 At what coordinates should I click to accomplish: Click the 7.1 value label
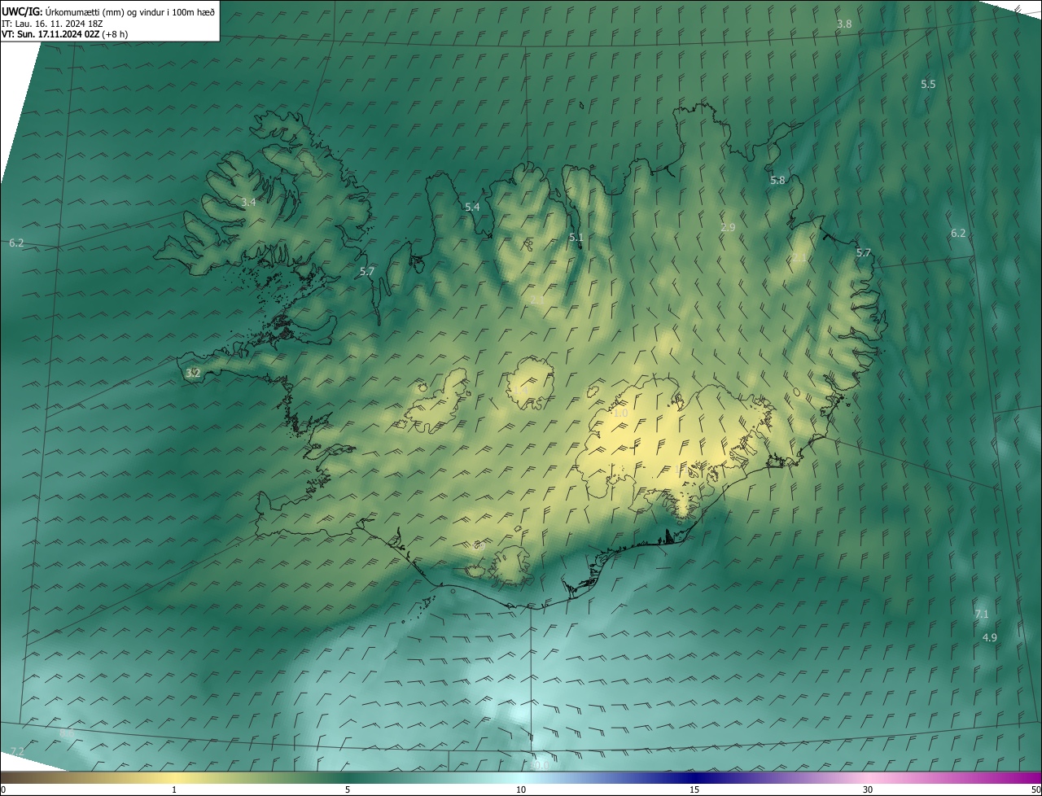(x=981, y=614)
